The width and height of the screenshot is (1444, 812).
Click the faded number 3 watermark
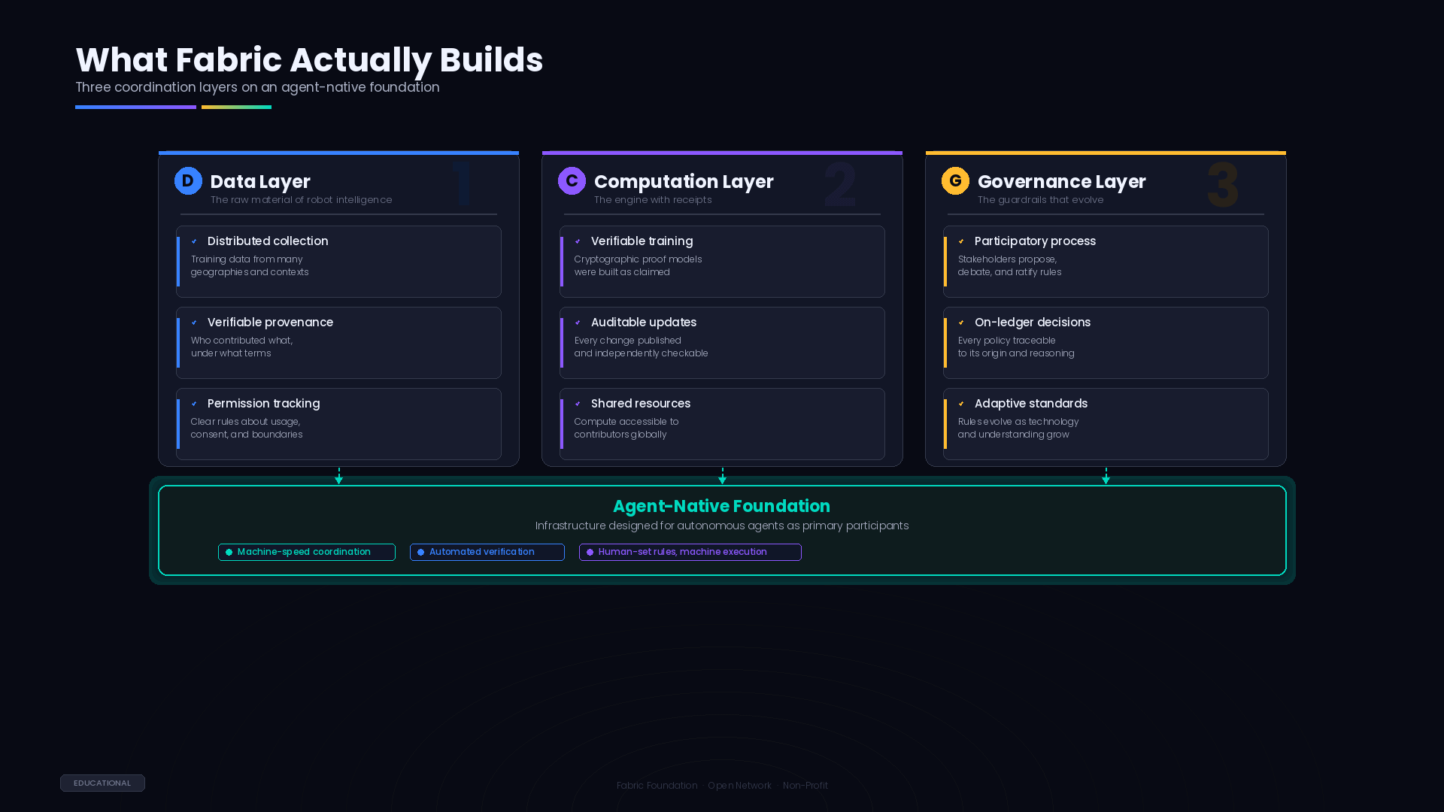(x=1222, y=186)
